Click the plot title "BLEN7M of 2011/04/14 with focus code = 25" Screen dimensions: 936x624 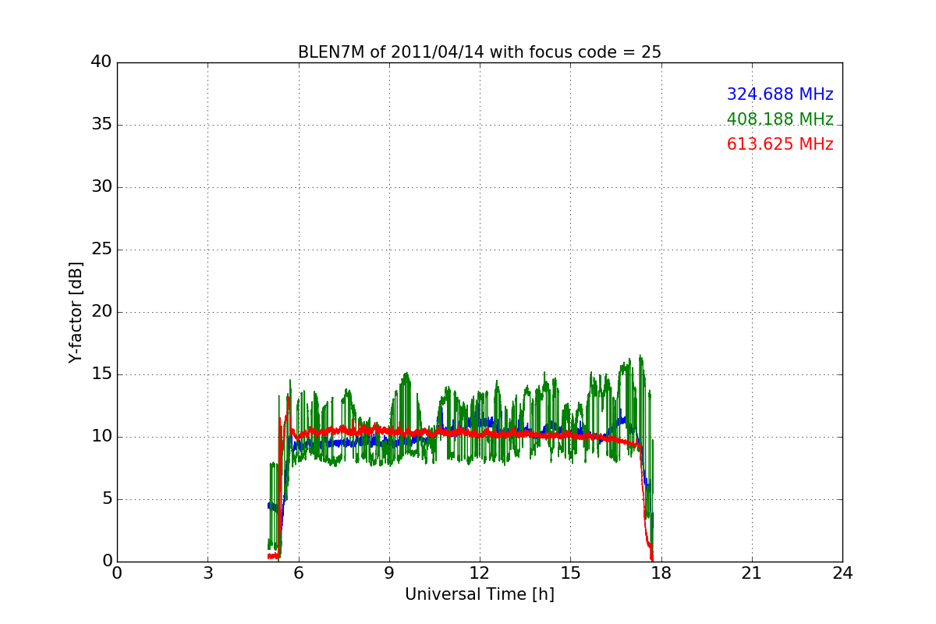[x=480, y=52]
